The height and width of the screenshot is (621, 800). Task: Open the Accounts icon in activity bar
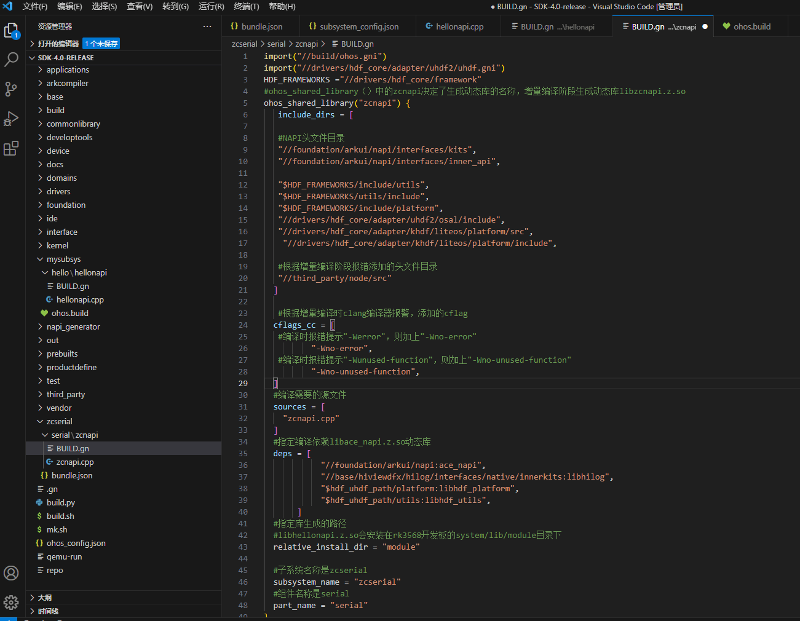[11, 573]
